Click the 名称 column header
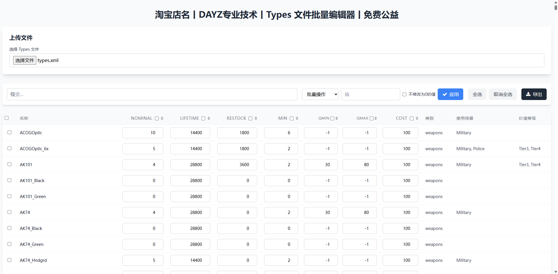Screen dimensions: 558x274 click(x=24, y=118)
